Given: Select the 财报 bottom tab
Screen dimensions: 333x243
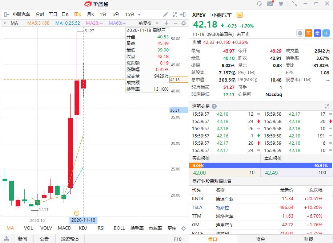Looking at the screenshot, I should pyautogui.click(x=309, y=239).
